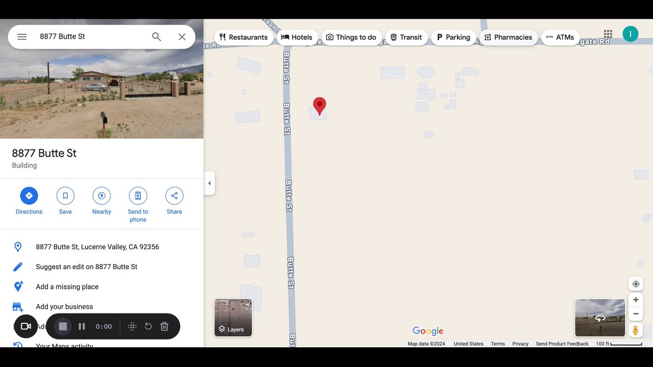This screenshot has height=367, width=653.
Task: Show my location on the map
Action: pos(636,284)
